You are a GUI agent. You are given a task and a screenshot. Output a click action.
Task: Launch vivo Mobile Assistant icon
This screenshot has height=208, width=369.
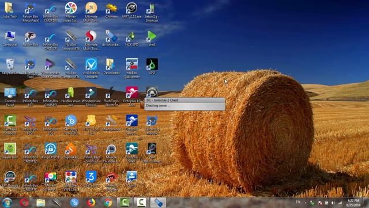(91, 68)
